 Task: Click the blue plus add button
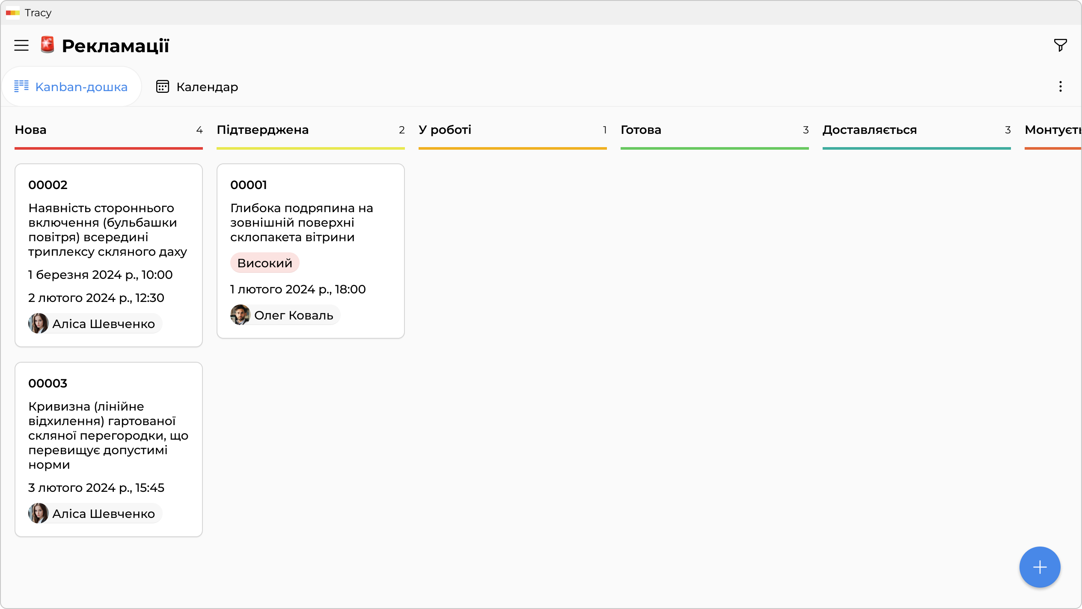pos(1039,567)
